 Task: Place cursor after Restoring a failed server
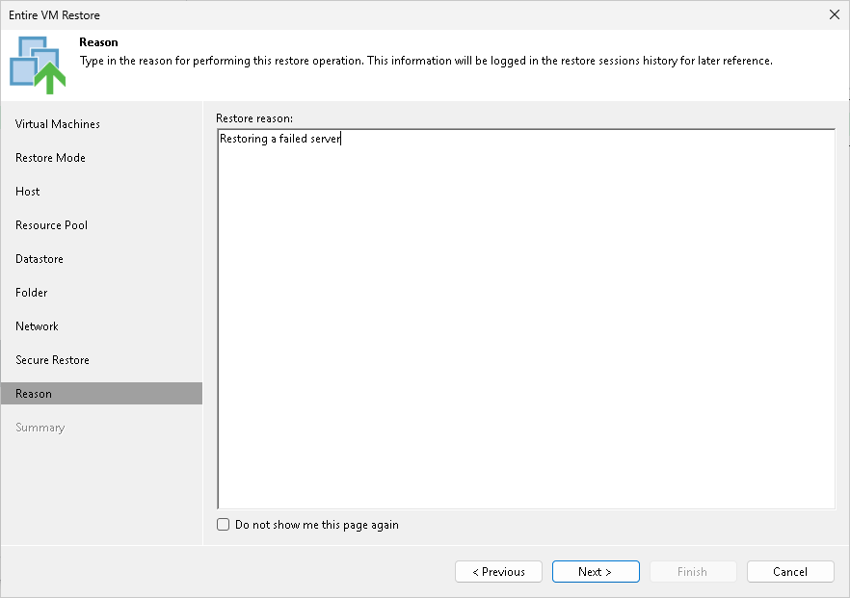pos(342,139)
